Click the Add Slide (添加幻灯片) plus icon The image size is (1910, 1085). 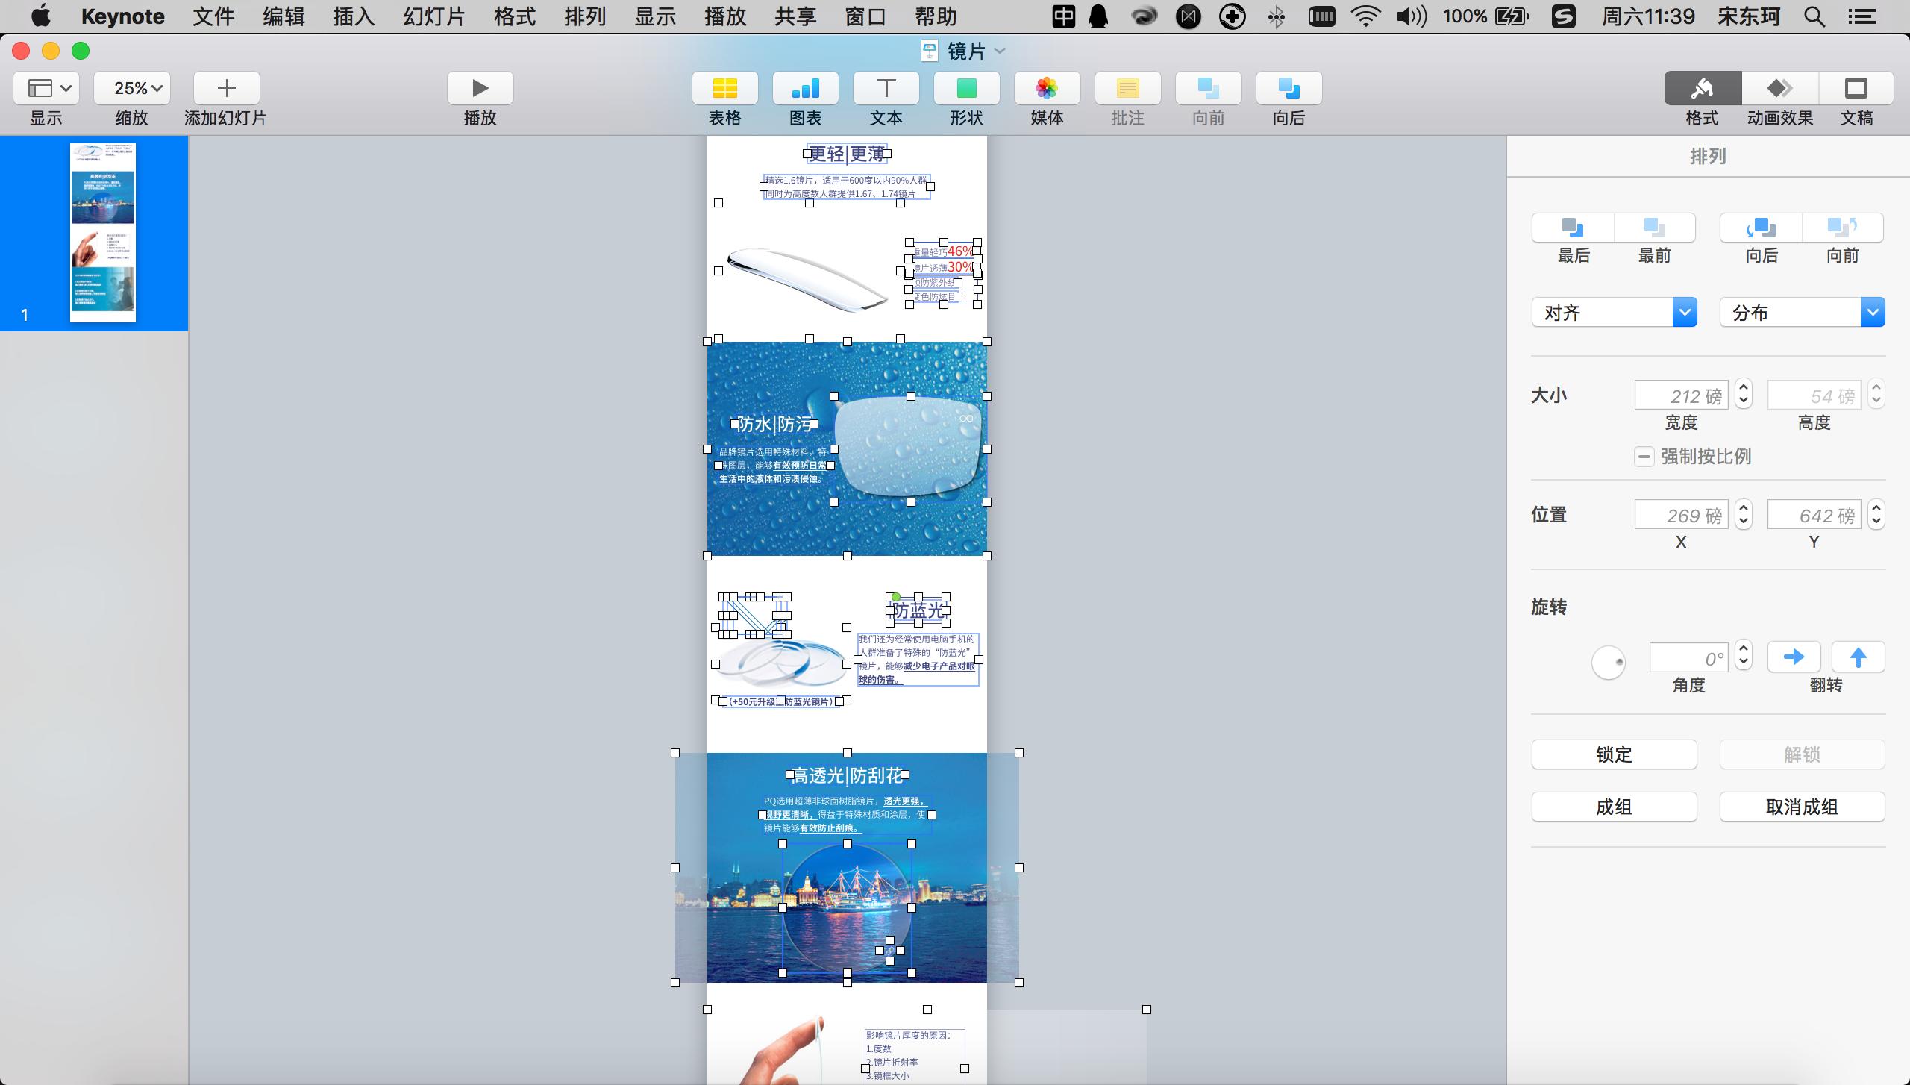click(226, 89)
